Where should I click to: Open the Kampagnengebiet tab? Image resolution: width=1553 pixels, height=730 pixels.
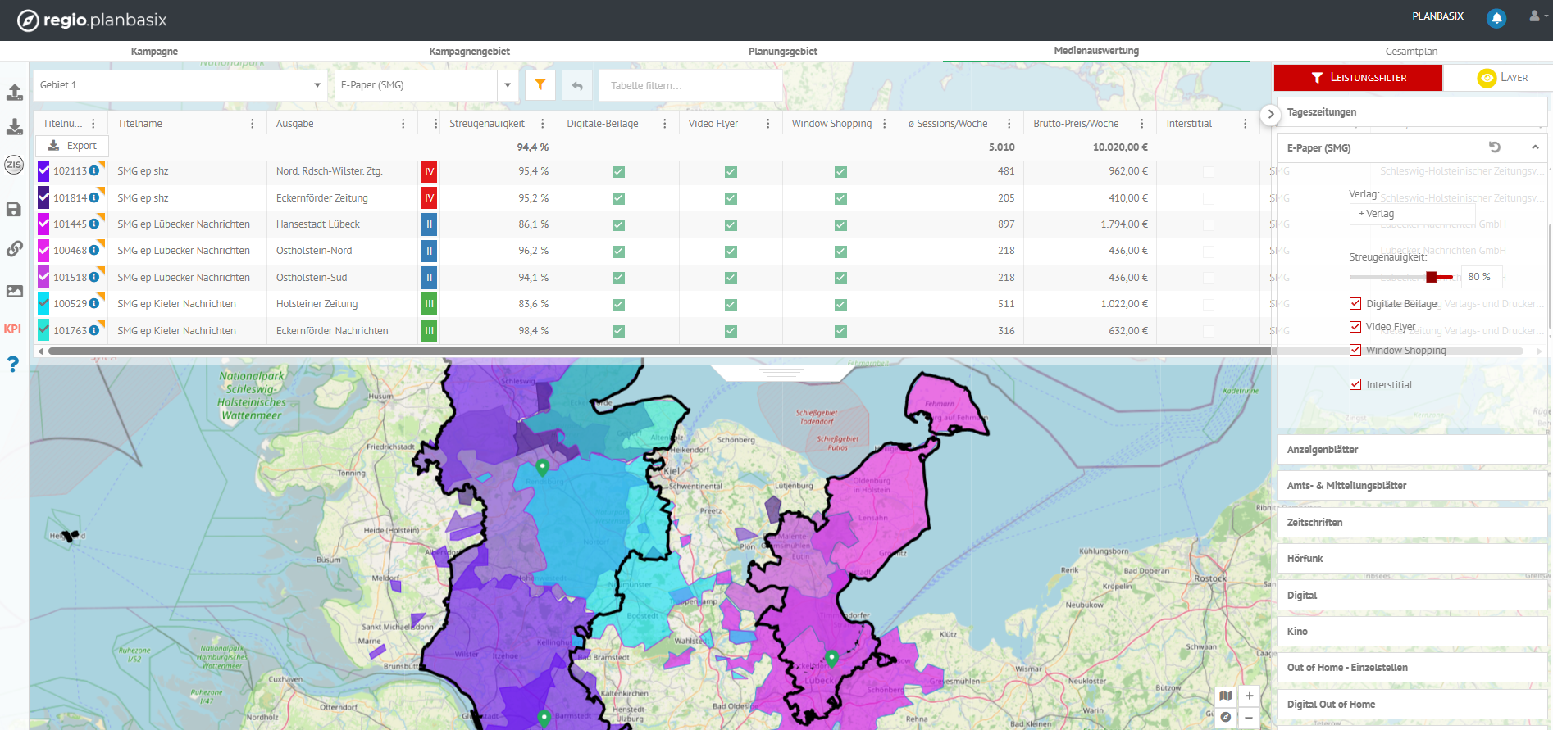469,51
